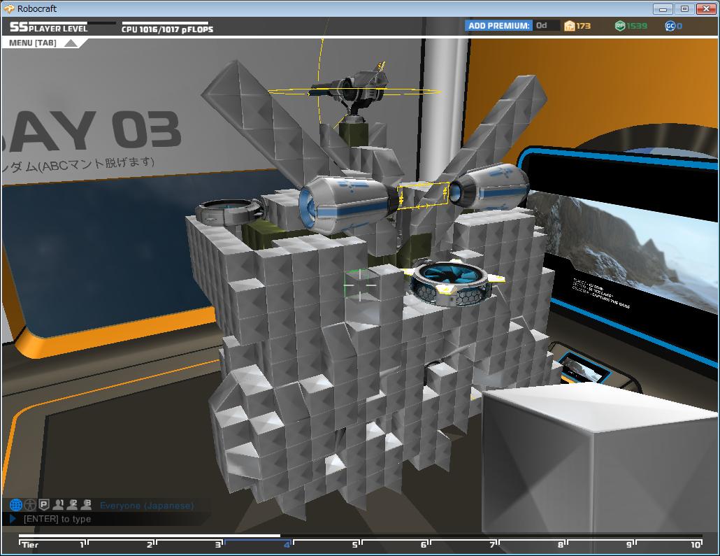Screen dimensions: 720x556
Task: Click the ADD PREMIUM button
Action: point(498,26)
